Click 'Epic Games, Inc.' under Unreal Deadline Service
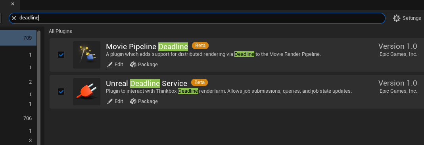The height and width of the screenshot is (145, 424). point(398,91)
